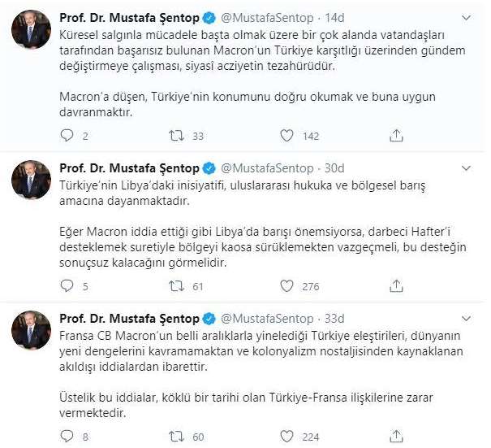Open the 33d timestamp link
491x448 pixels.
(334, 319)
